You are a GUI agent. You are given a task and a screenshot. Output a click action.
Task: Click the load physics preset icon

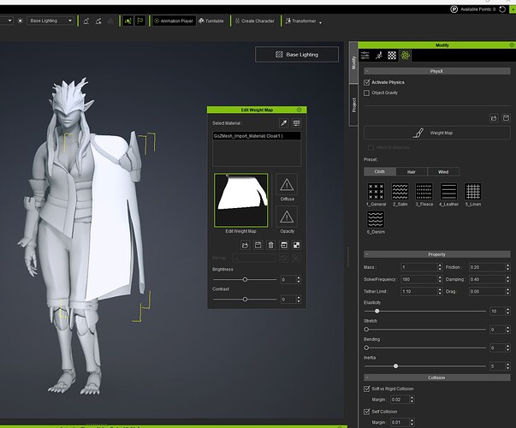[494, 118]
